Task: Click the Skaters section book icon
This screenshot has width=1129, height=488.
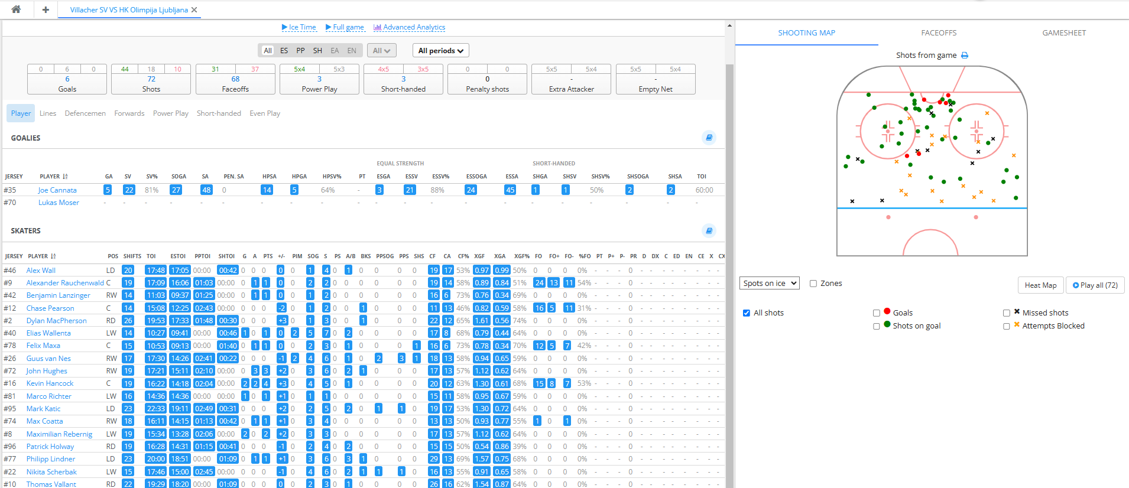Action: pyautogui.click(x=709, y=230)
